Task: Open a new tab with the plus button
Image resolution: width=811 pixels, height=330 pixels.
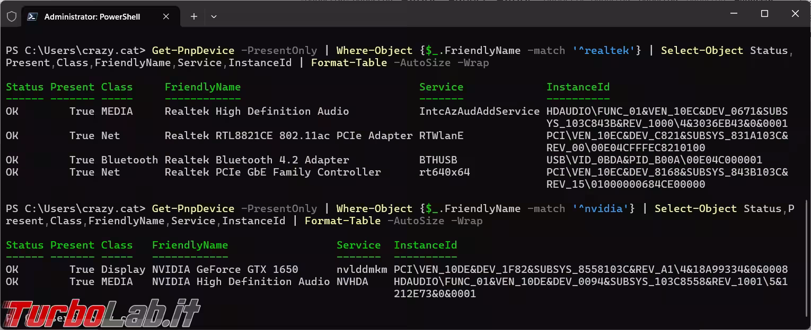Action: (194, 16)
